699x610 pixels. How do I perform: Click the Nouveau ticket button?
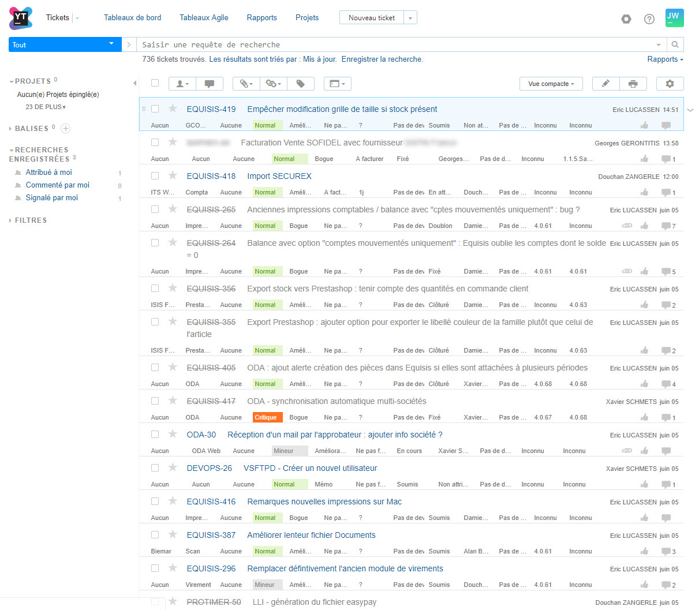[x=371, y=18]
